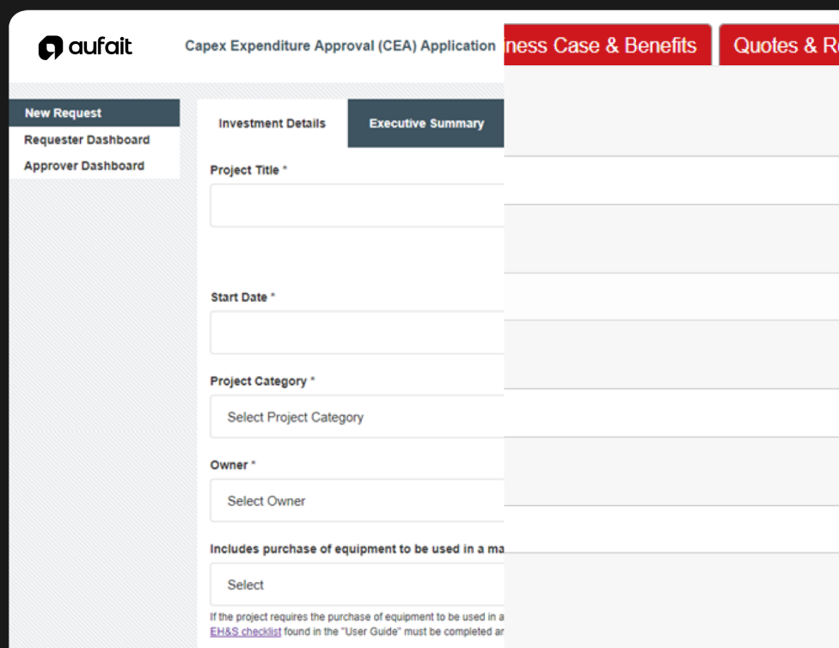
Task: Click the Project Category label
Action: point(259,381)
